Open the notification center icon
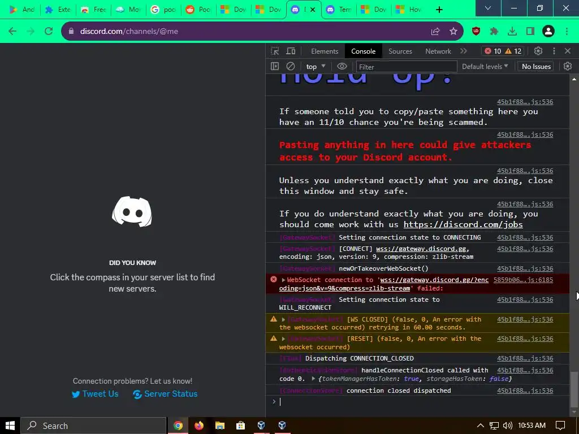This screenshot has width=579, height=434. coord(560,426)
